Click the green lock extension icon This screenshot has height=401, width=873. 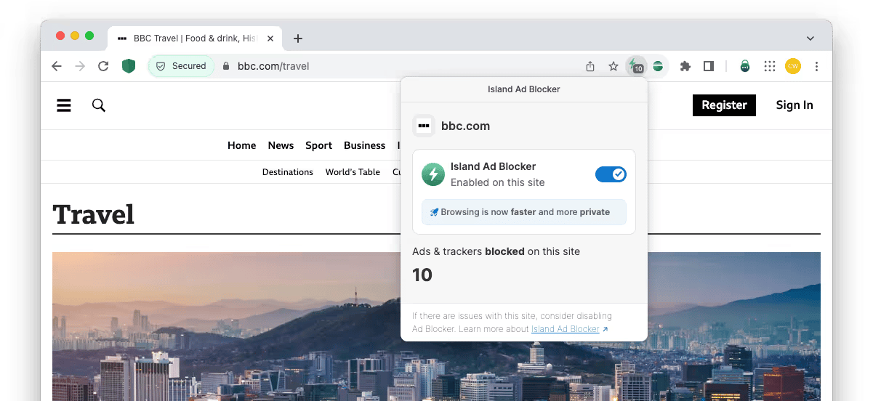point(745,66)
